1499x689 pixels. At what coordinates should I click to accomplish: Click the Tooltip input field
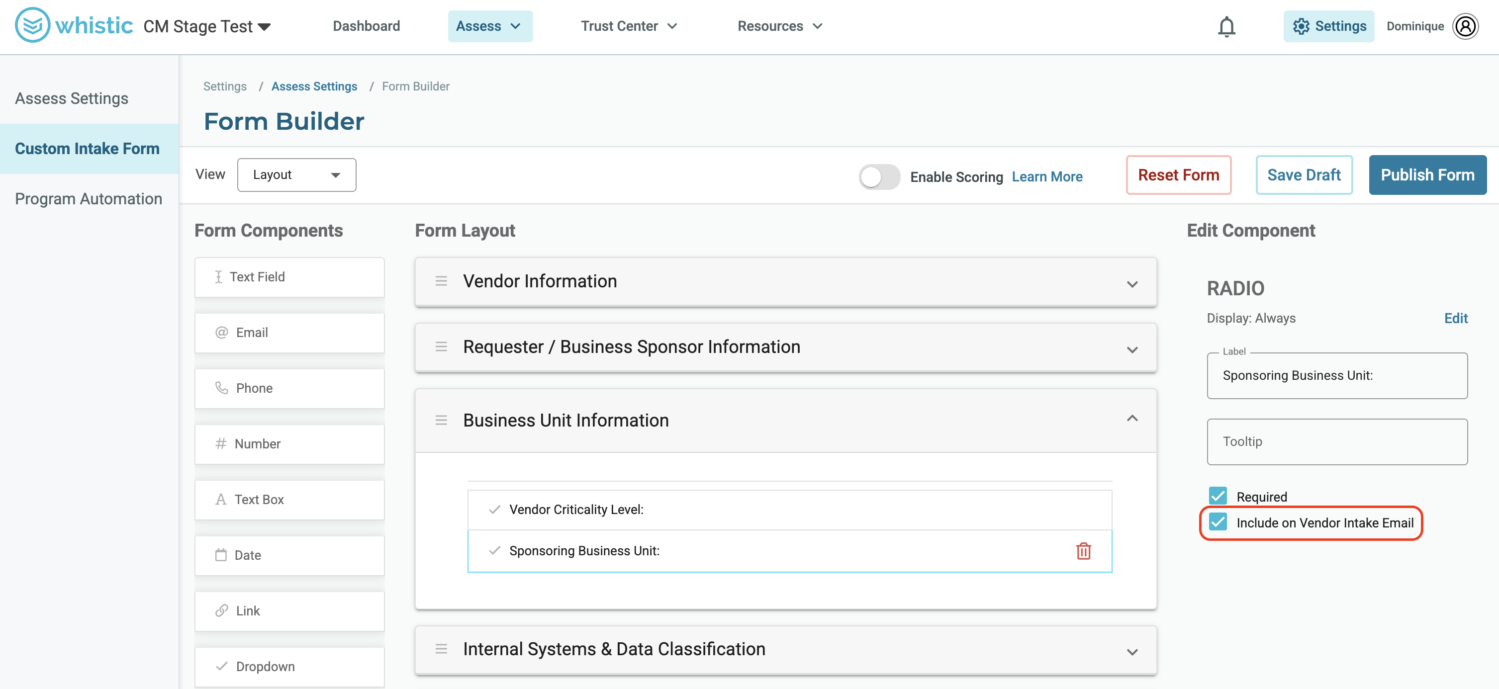click(x=1337, y=442)
